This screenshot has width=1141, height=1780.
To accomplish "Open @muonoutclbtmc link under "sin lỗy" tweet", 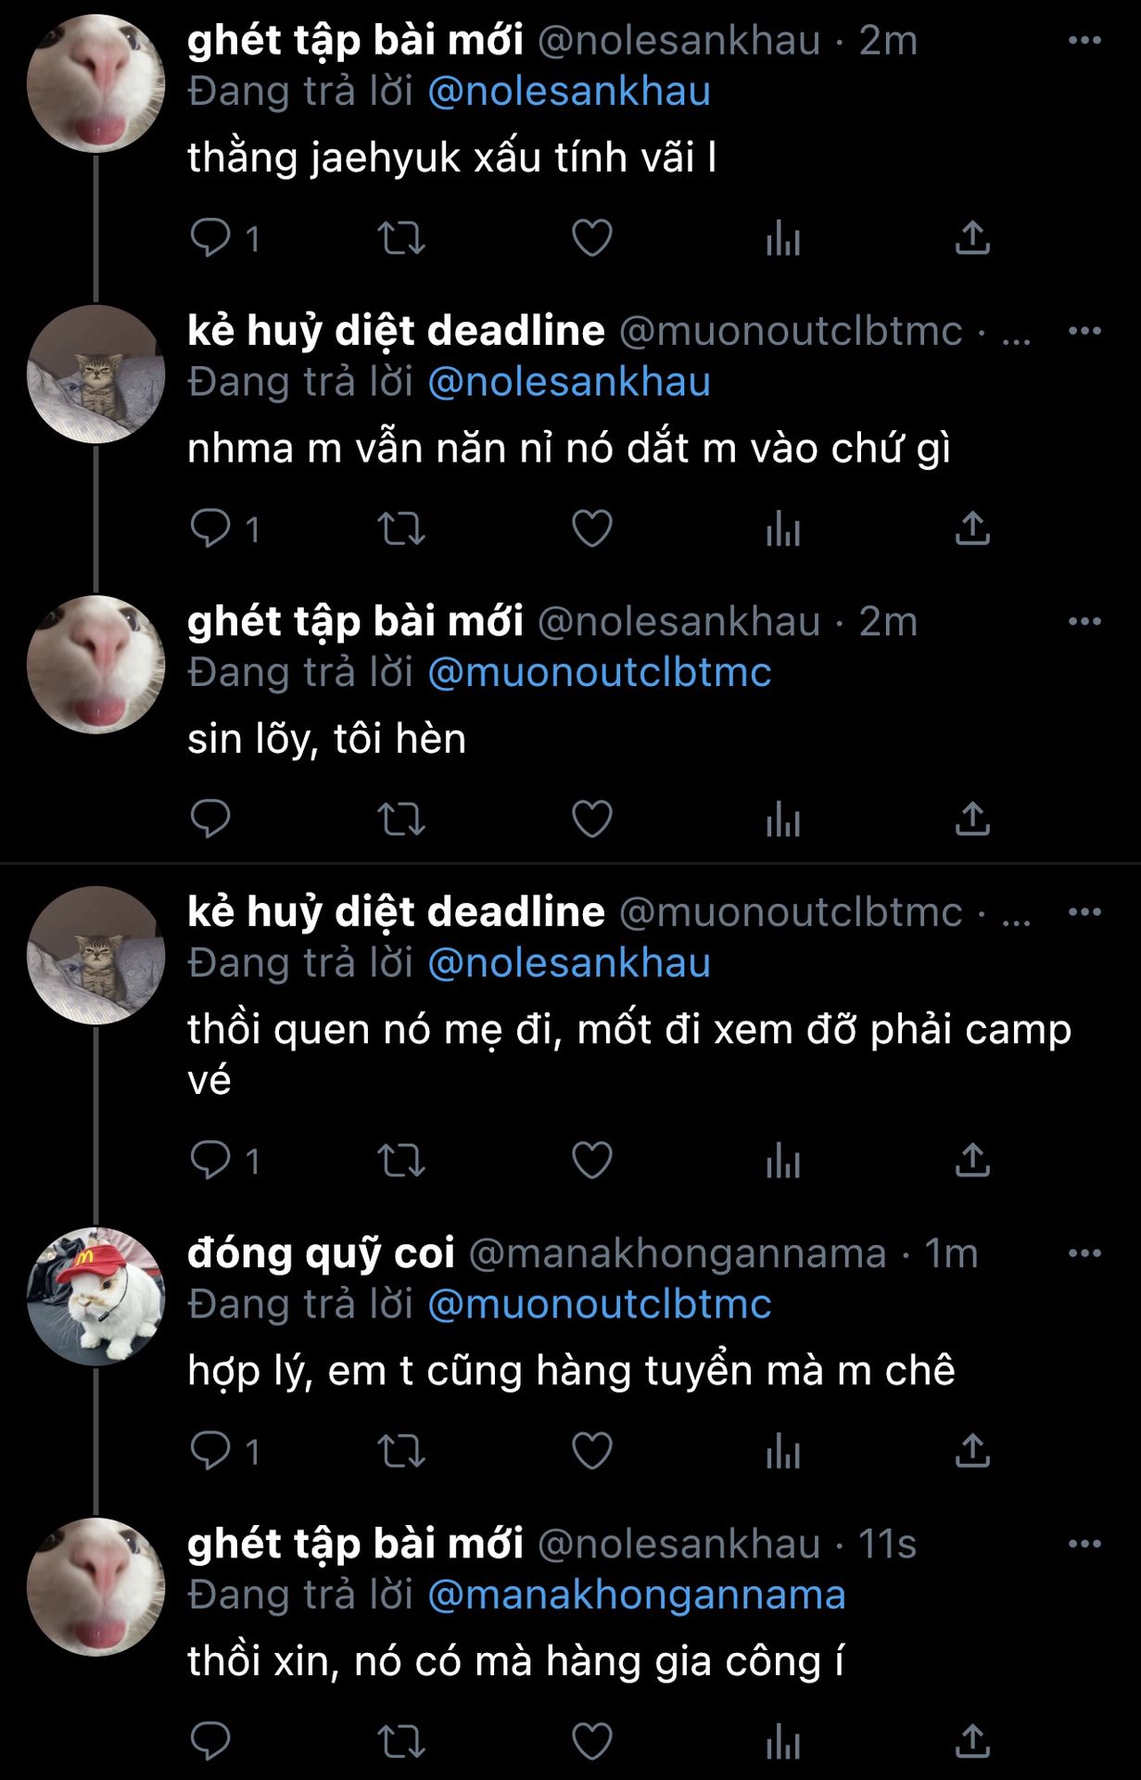I will pyautogui.click(x=600, y=672).
